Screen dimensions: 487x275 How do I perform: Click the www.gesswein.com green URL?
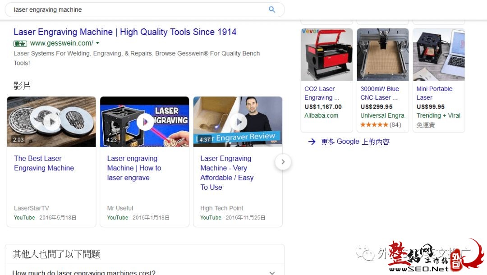pos(61,43)
